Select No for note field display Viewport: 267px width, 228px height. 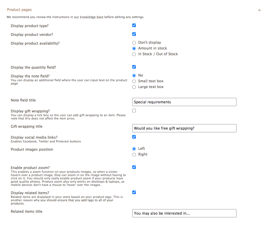[134, 76]
